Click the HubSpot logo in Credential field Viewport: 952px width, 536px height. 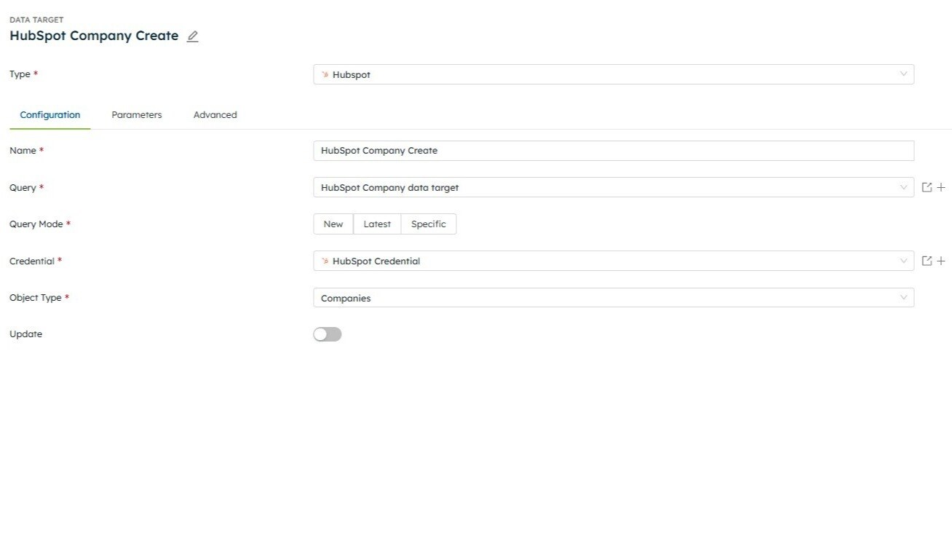[x=325, y=261]
